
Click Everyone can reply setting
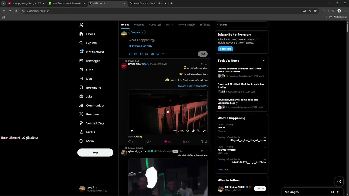pyautogui.click(x=141, y=46)
